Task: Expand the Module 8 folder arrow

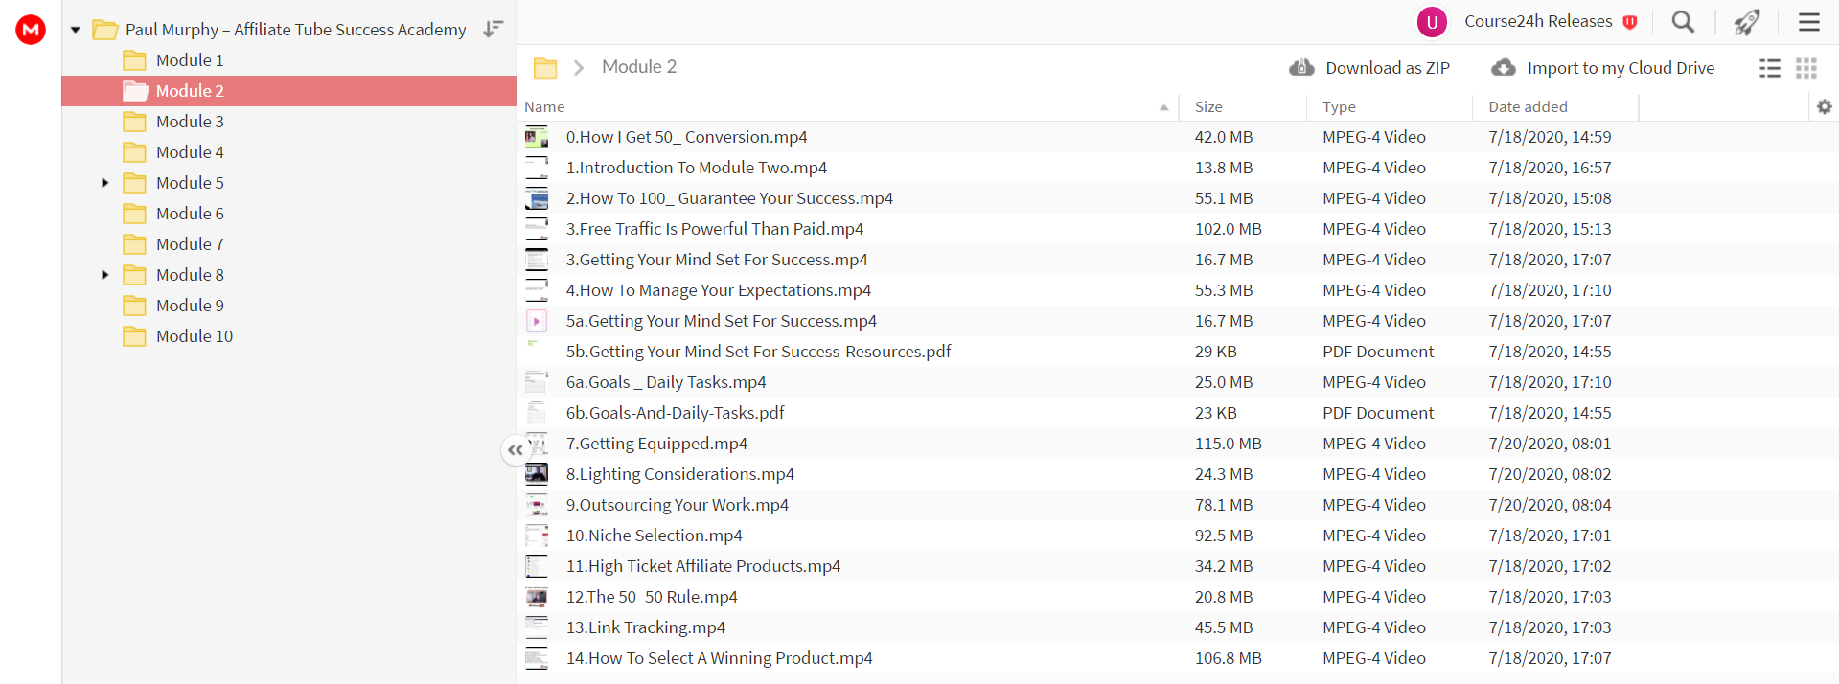Action: (105, 275)
